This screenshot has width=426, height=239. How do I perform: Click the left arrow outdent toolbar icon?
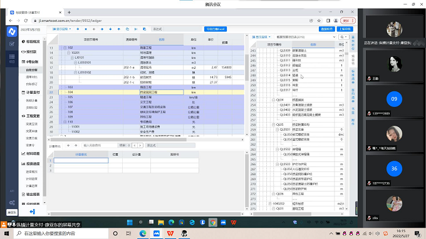point(94,29)
